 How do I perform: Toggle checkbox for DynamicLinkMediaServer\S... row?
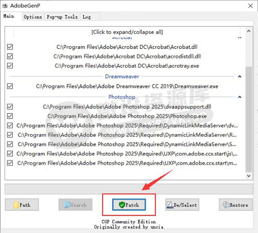[x=10, y=144]
